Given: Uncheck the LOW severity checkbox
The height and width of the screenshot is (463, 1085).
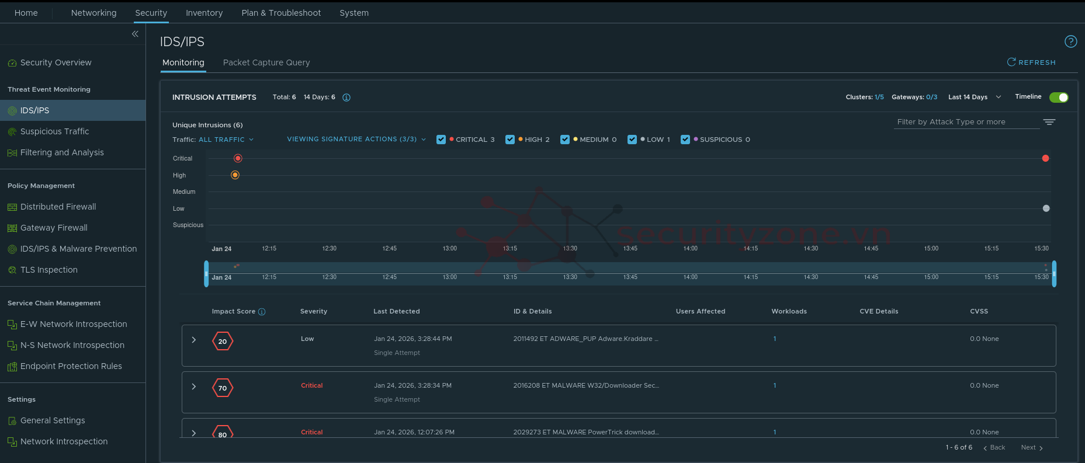Looking at the screenshot, I should coord(632,140).
